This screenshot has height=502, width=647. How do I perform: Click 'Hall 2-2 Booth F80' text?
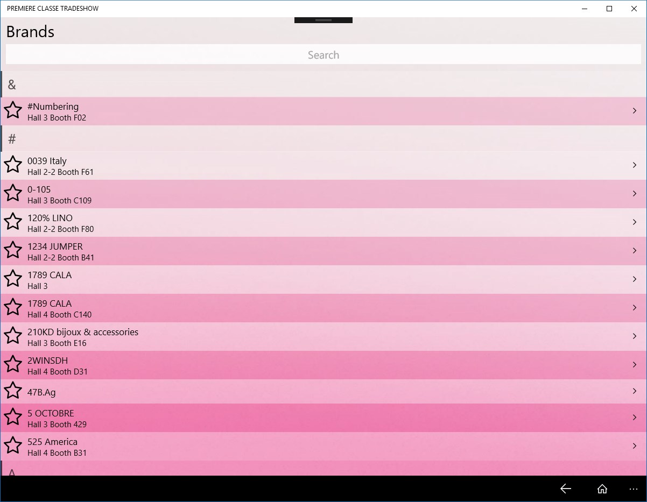60,229
